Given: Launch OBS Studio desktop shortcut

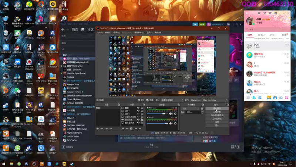Looking at the screenshot, I should [x=6, y=78].
